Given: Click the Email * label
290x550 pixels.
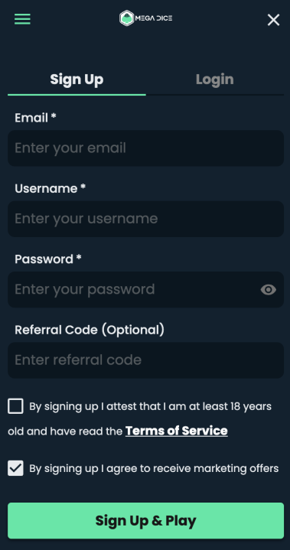Looking at the screenshot, I should 35,118.
